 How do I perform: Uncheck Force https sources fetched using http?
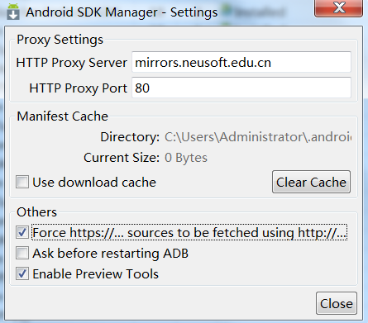pos(22,232)
